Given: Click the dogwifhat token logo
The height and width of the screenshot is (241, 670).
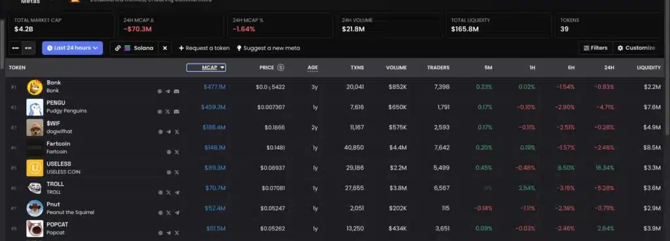Looking at the screenshot, I should click(35, 127).
